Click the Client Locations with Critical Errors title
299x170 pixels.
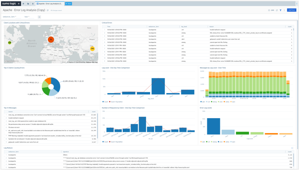tap(17, 23)
